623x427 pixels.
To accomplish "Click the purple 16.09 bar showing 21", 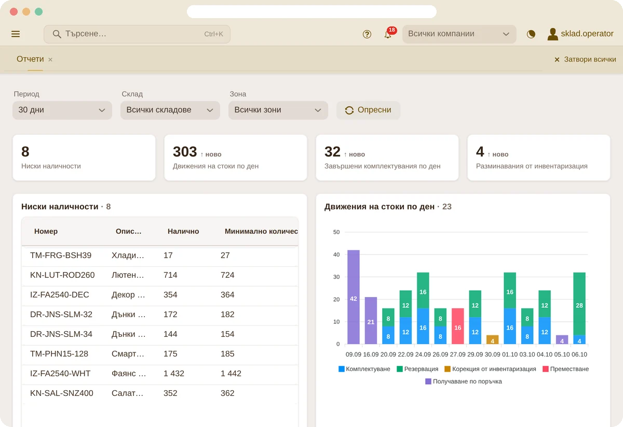I will [371, 321].
